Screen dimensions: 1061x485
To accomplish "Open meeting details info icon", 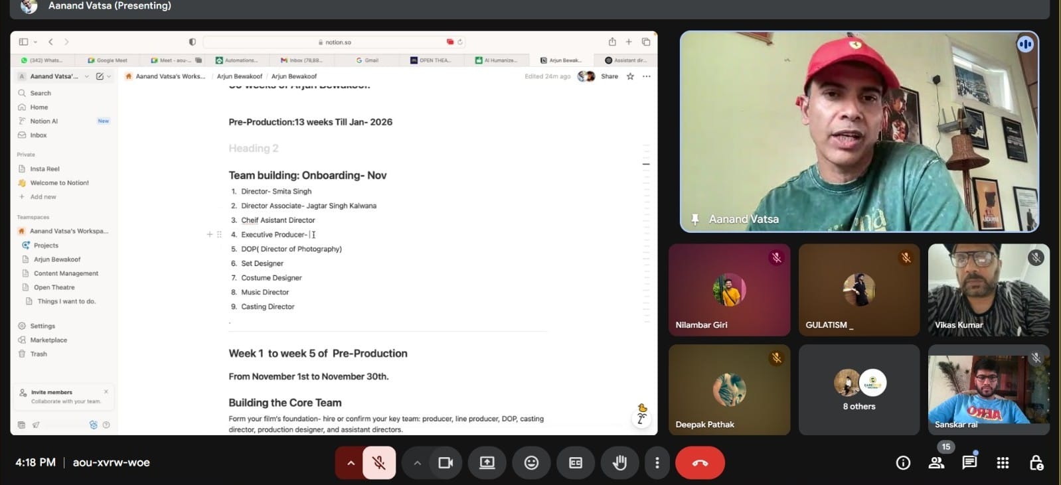I will (903, 463).
